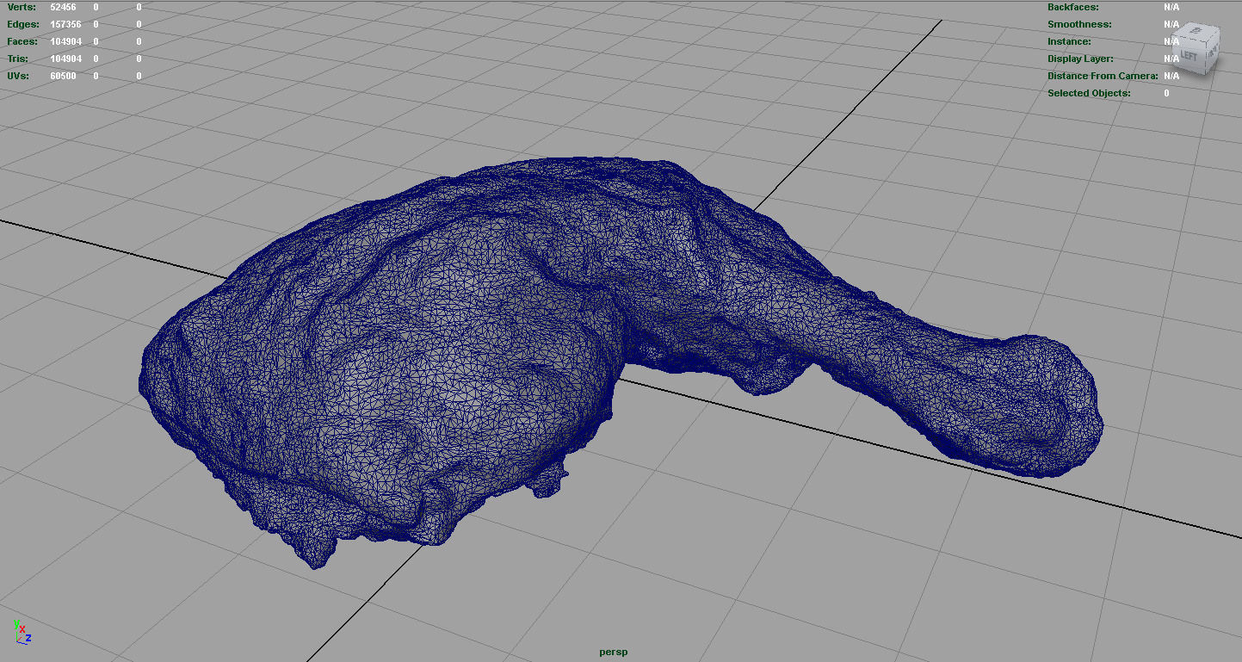Screen dimensions: 1242x662
Task: Click the persp camera name label
Action: [x=614, y=652]
